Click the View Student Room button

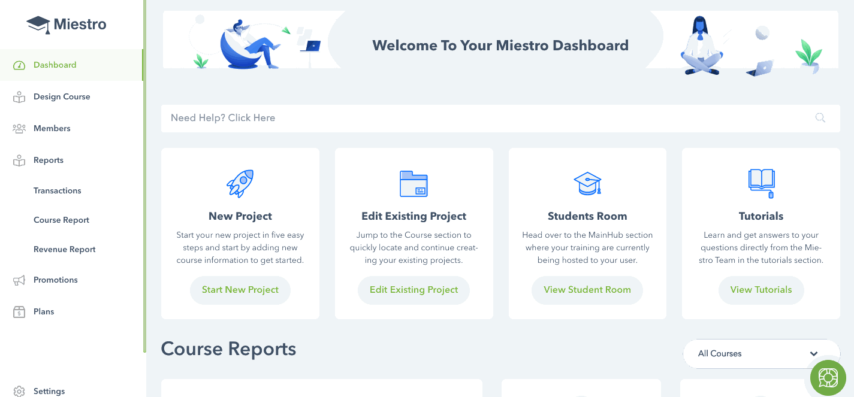point(587,290)
